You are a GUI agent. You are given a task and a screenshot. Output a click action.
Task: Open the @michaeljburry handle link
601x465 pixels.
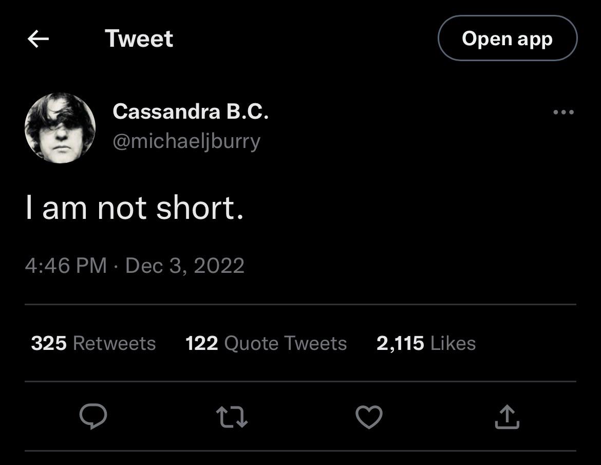[186, 140]
